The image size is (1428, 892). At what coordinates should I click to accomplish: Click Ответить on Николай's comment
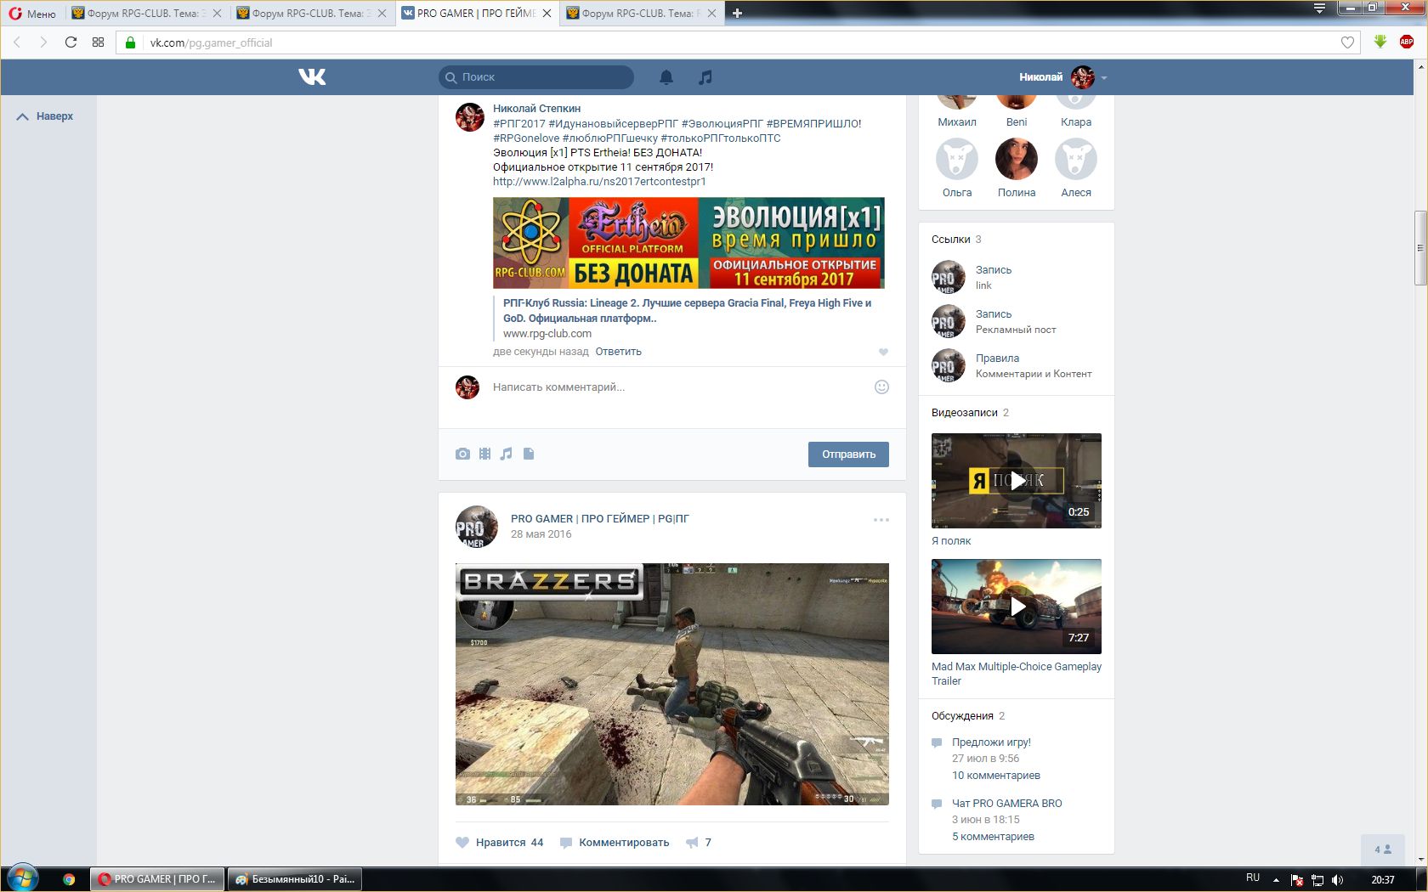tap(618, 352)
